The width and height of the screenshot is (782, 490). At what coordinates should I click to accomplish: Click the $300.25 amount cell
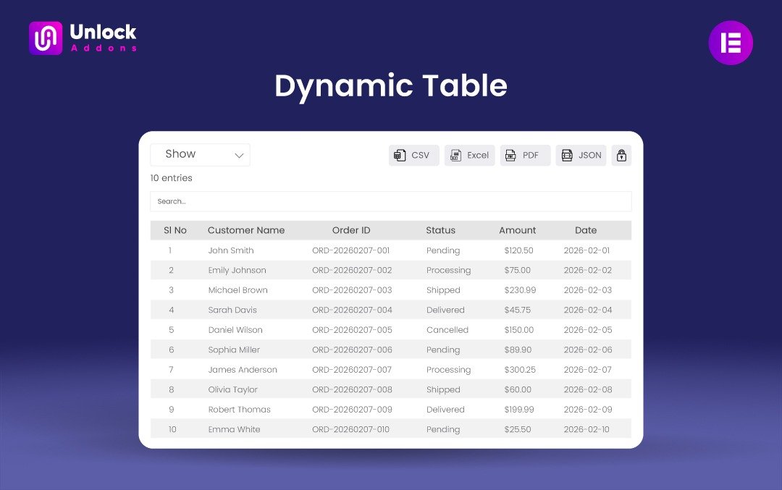click(x=520, y=370)
